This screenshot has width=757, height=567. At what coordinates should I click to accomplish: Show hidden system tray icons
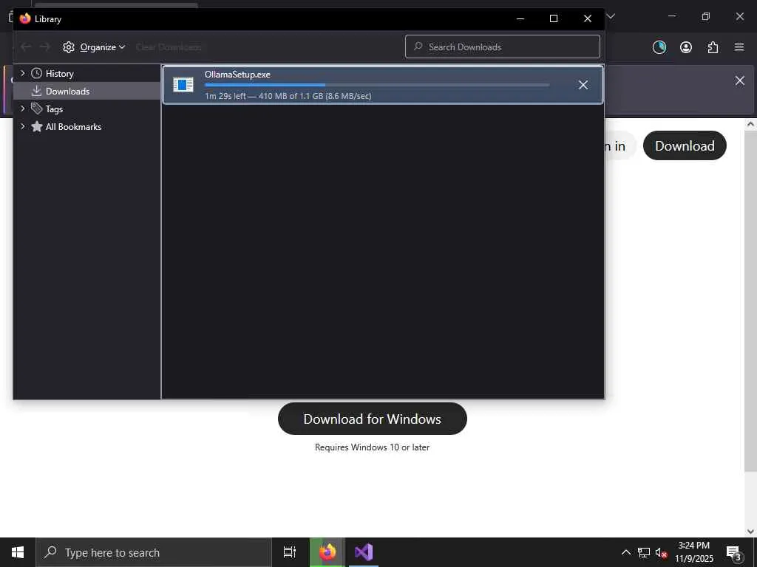[625, 552]
